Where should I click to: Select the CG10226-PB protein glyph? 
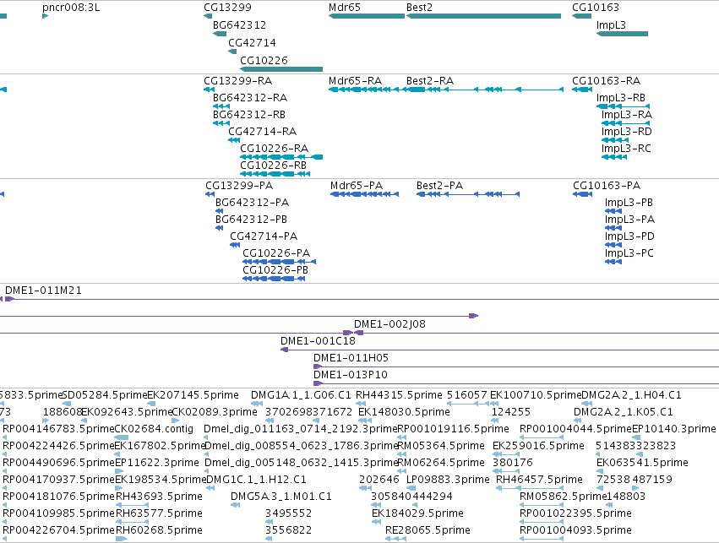pos(274,279)
